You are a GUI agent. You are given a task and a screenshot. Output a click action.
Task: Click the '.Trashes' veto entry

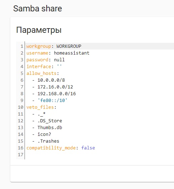pyautogui.click(x=49, y=141)
